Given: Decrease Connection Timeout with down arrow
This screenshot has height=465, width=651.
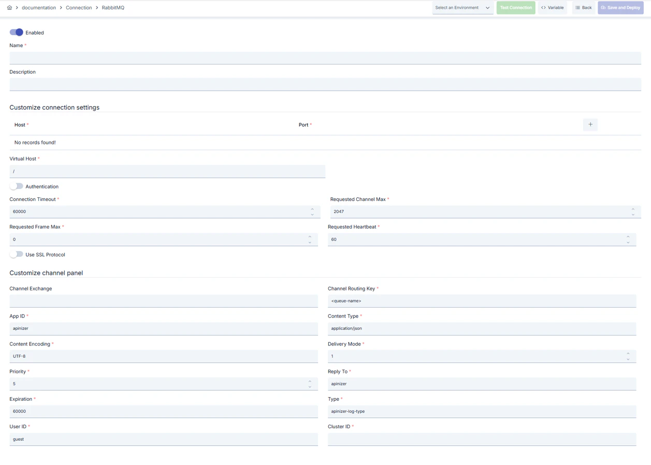Looking at the screenshot, I should click(312, 214).
